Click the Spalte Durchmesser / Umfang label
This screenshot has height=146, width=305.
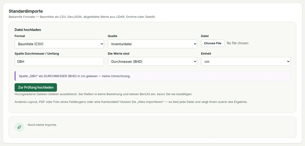37,54
